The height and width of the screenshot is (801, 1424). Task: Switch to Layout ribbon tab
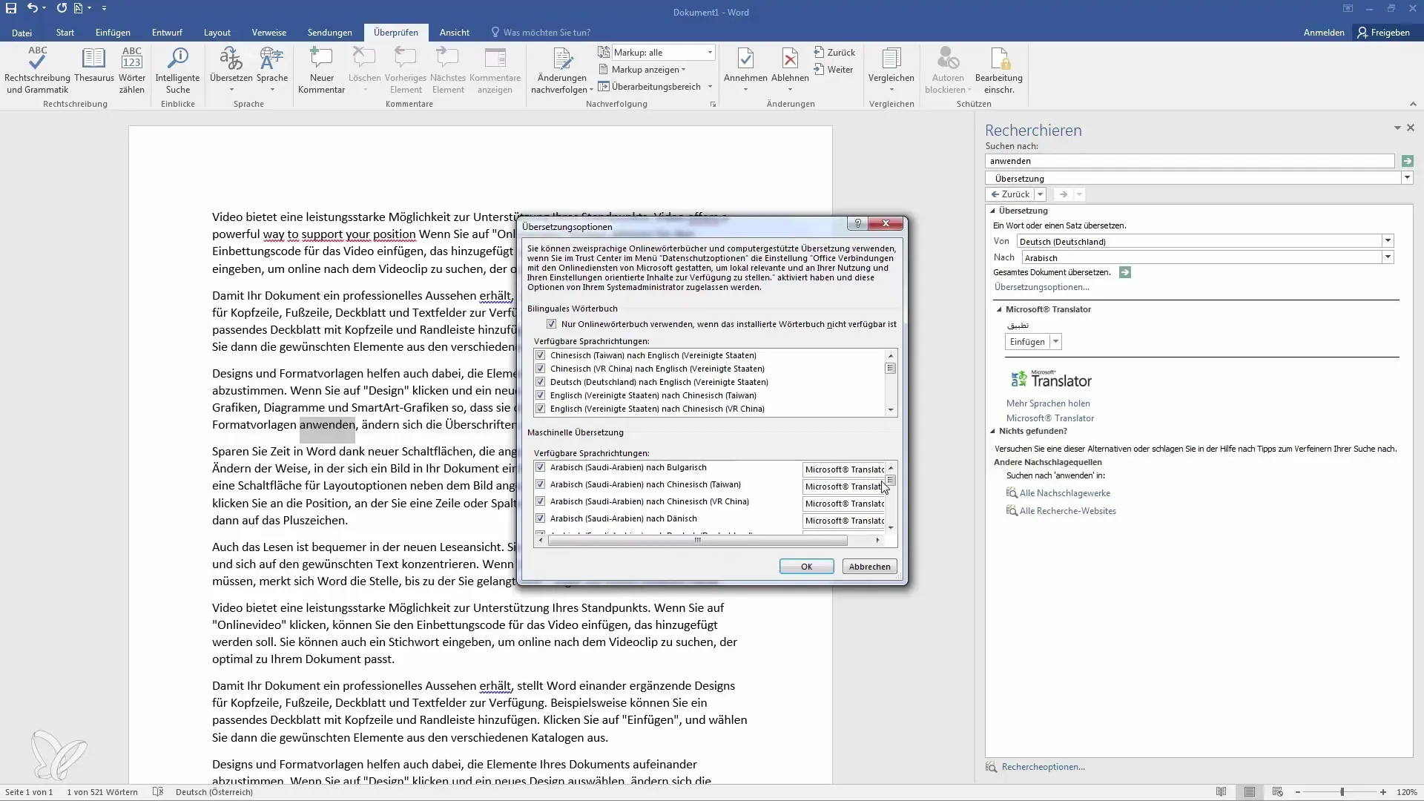click(x=217, y=33)
